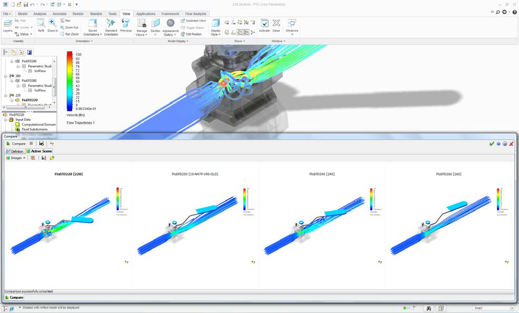The width and height of the screenshot is (519, 313).
Task: Toggle visibility eye of FloEFD260
Action: [x=17, y=80]
